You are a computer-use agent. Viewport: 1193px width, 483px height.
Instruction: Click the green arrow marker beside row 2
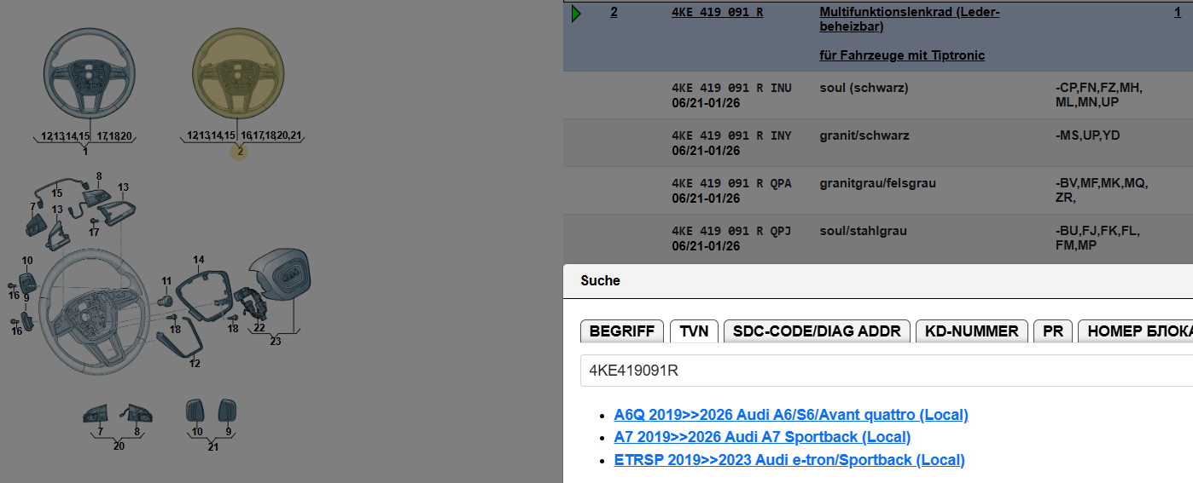577,14
